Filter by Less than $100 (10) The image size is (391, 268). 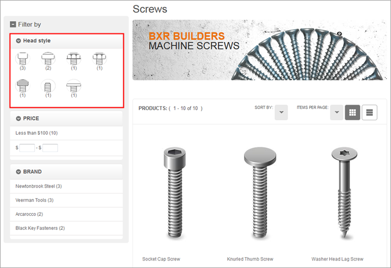37,133
